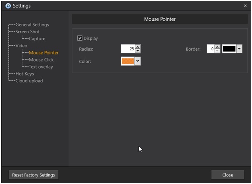Open the black Border color dropdown arrow
252x184 pixels.
click(x=239, y=49)
